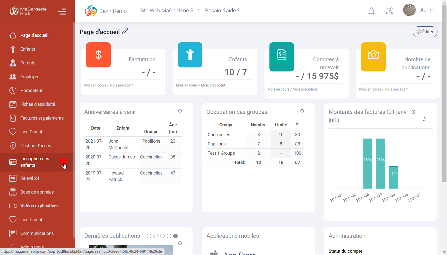447x255 pixels.
Task: Open the notepad icon in top bar
Action: click(390, 11)
